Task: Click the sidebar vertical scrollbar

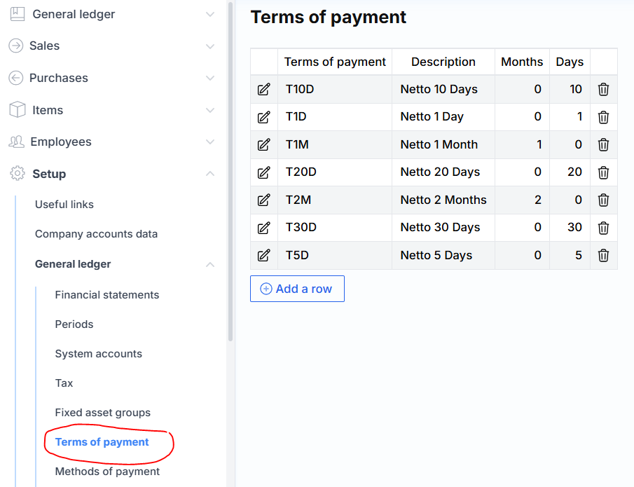Action: 230,175
